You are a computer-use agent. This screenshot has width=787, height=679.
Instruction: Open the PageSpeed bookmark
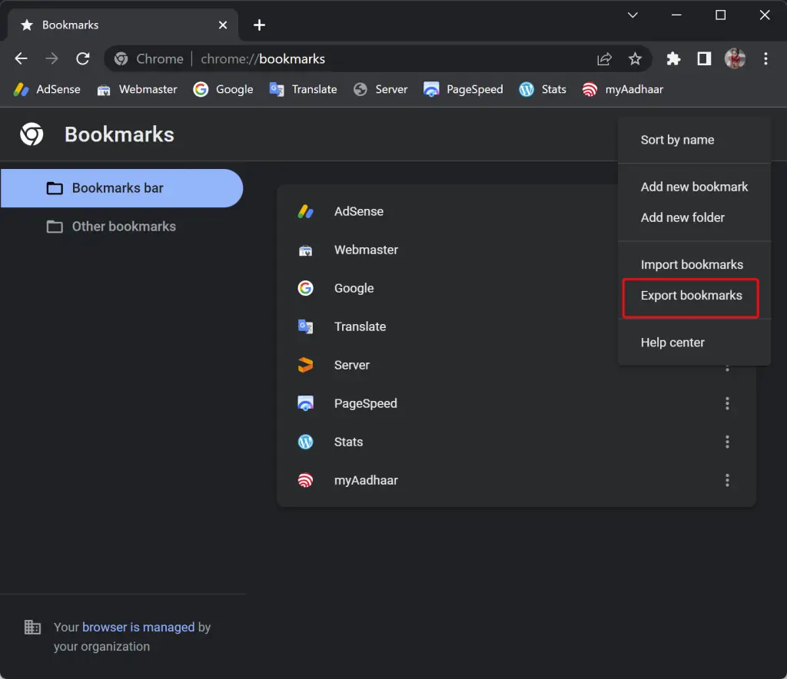coord(463,89)
